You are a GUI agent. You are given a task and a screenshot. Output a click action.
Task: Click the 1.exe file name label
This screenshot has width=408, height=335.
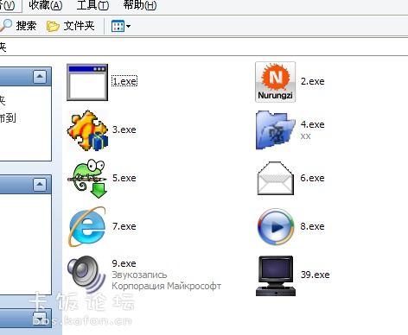pos(124,81)
